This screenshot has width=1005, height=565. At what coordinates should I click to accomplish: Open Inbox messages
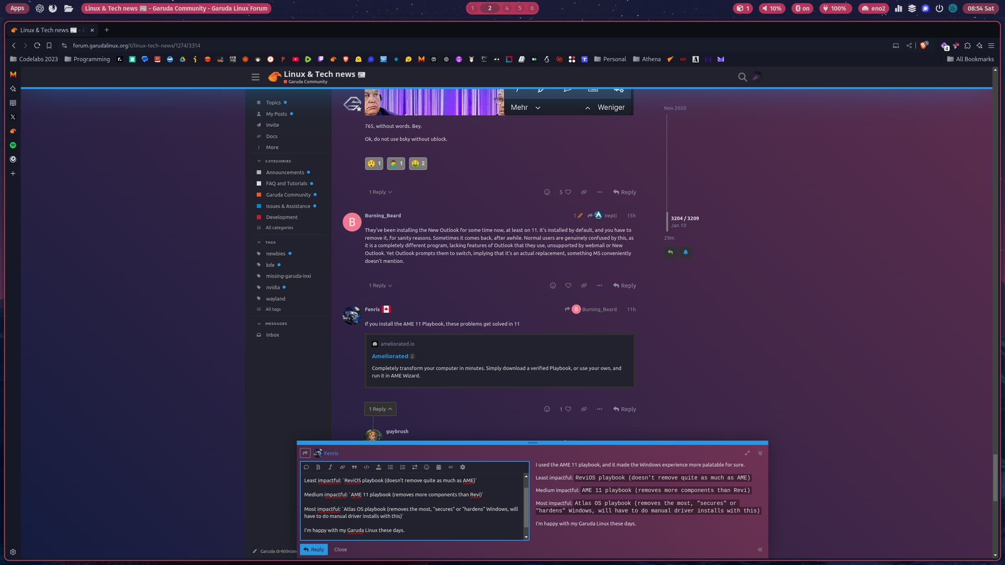click(272, 335)
